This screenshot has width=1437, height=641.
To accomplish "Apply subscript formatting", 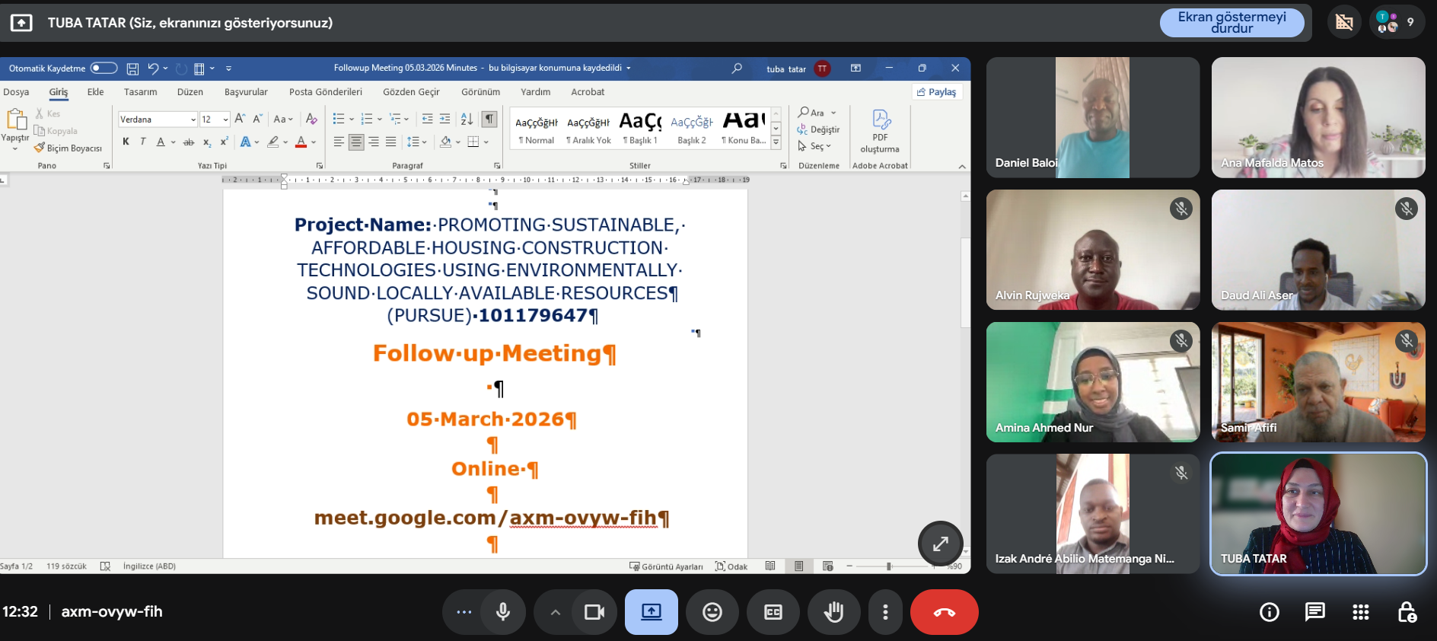I will (207, 142).
